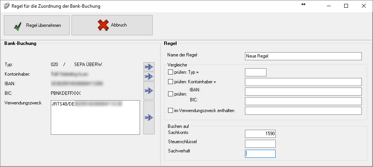
Task: Focus the Verwendungszweck enthalten text field
Action: [303, 111]
